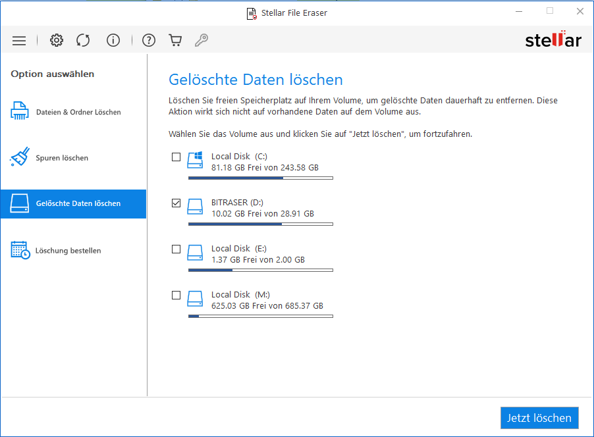Viewport: 594px width, 437px height.
Task: Click the blue Local Disk (C:) drive thumbnail
Action: pos(195,160)
